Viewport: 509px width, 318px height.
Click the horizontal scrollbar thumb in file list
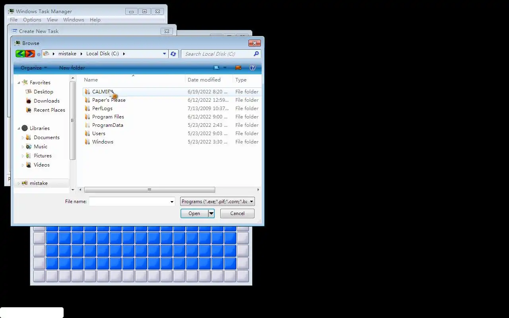pyautogui.click(x=150, y=190)
